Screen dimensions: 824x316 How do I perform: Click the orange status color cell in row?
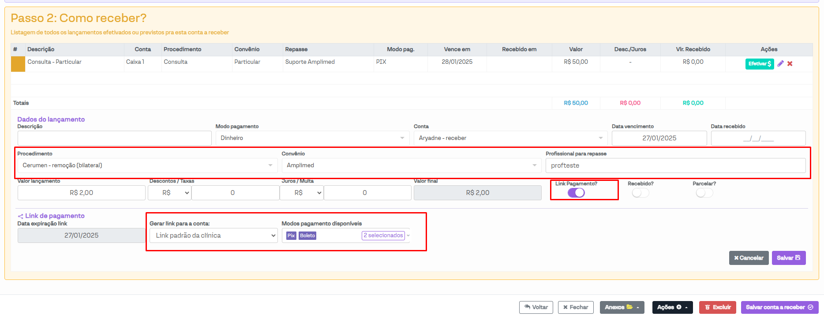(x=18, y=64)
